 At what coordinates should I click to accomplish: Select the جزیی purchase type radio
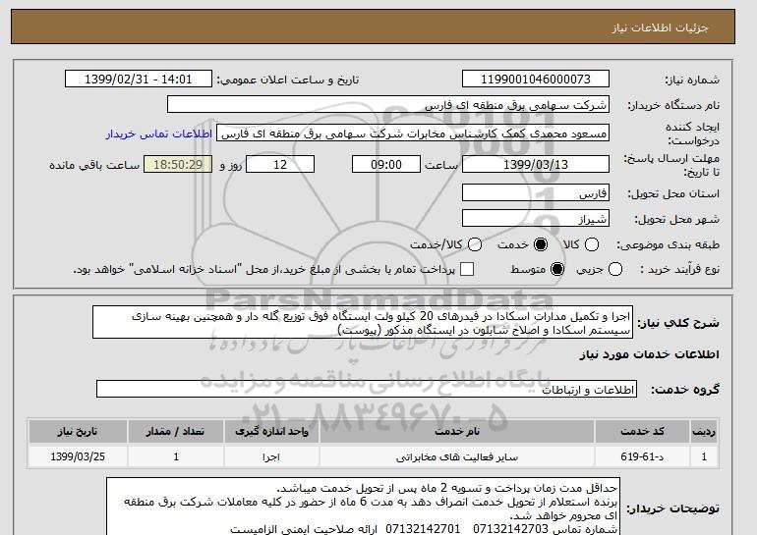pos(615,269)
